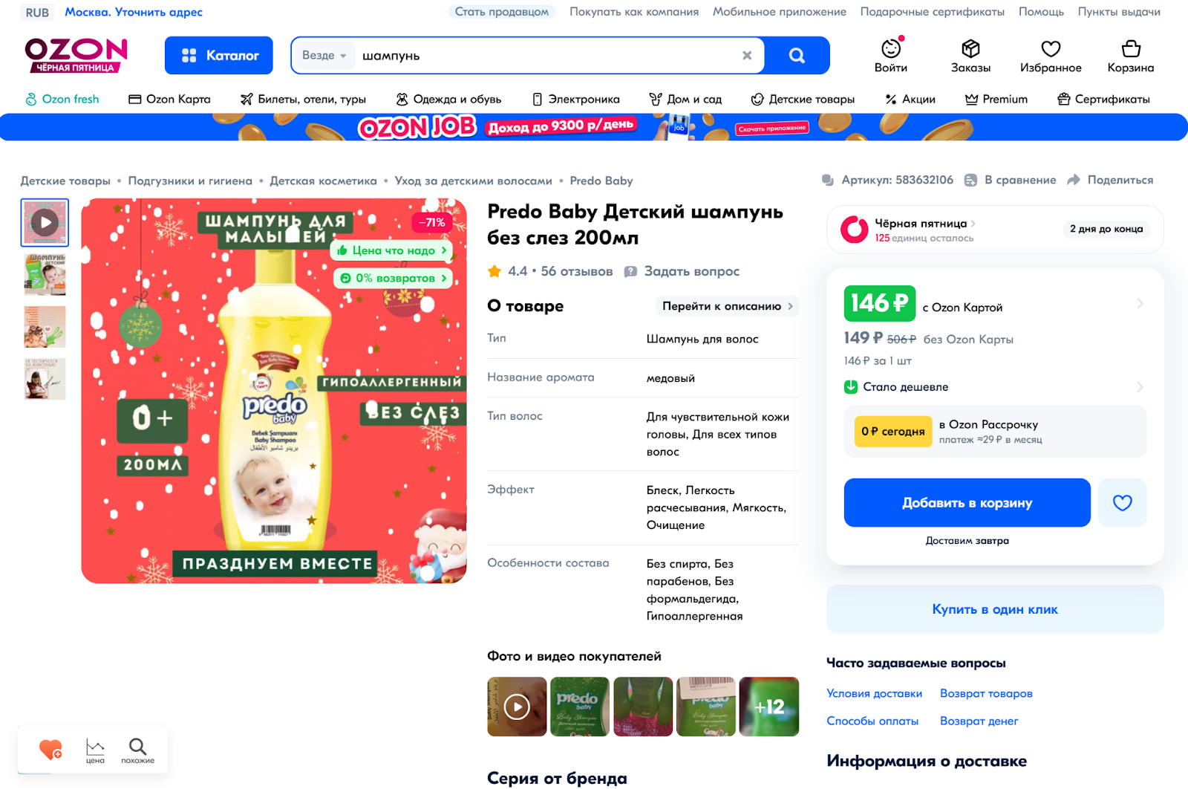
Task: Open Избранное heart icon in header
Action: (1051, 49)
